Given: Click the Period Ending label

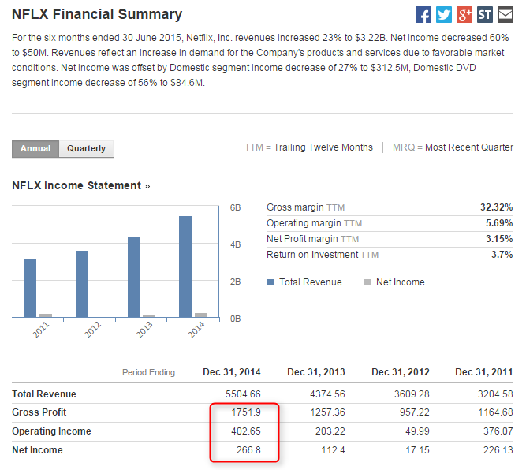Looking at the screenshot, I should click(x=150, y=372).
